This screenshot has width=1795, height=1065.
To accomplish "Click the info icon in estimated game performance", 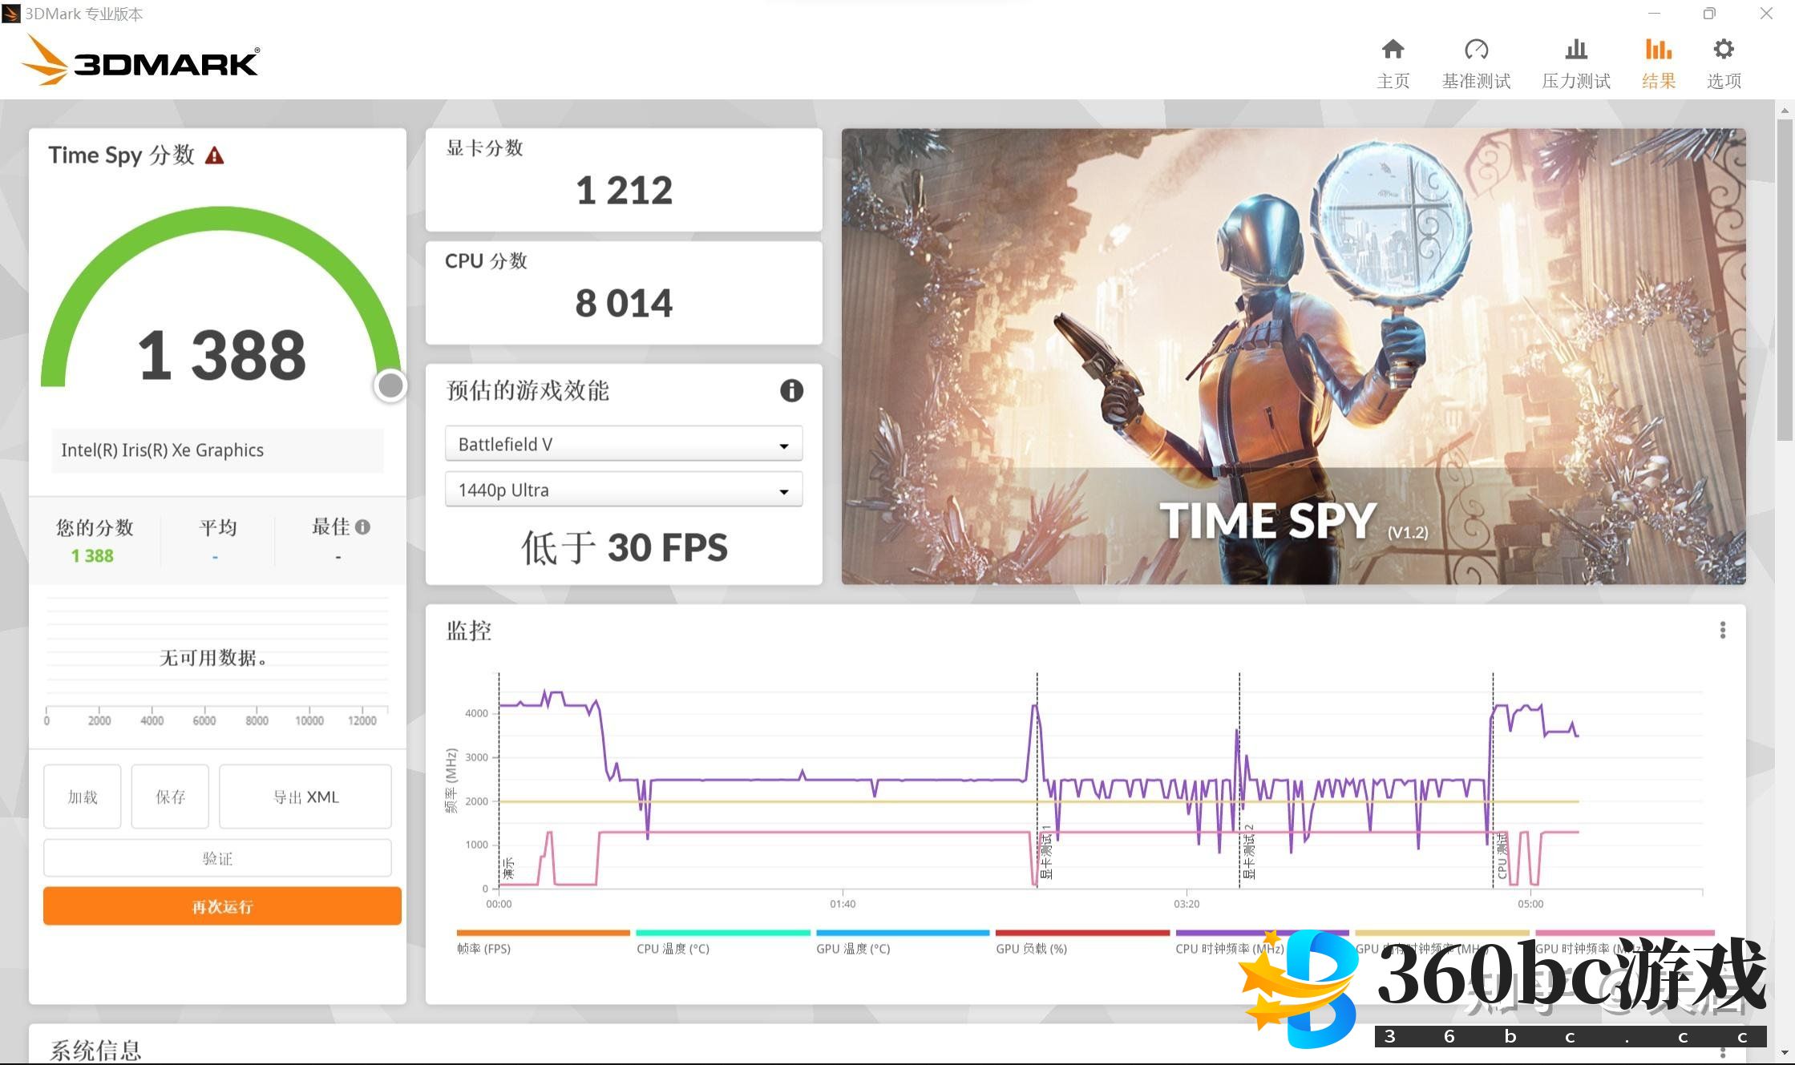I will coord(791,390).
